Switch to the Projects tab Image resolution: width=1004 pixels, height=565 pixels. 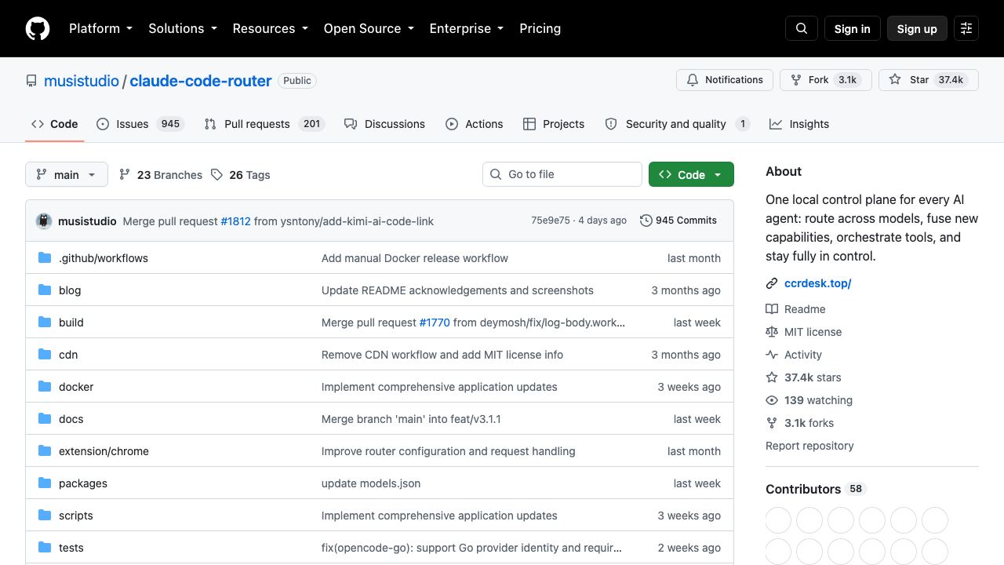pos(554,124)
